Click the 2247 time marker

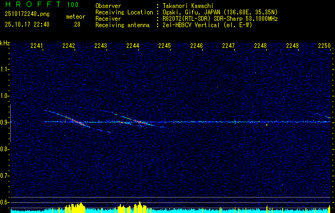(228, 46)
